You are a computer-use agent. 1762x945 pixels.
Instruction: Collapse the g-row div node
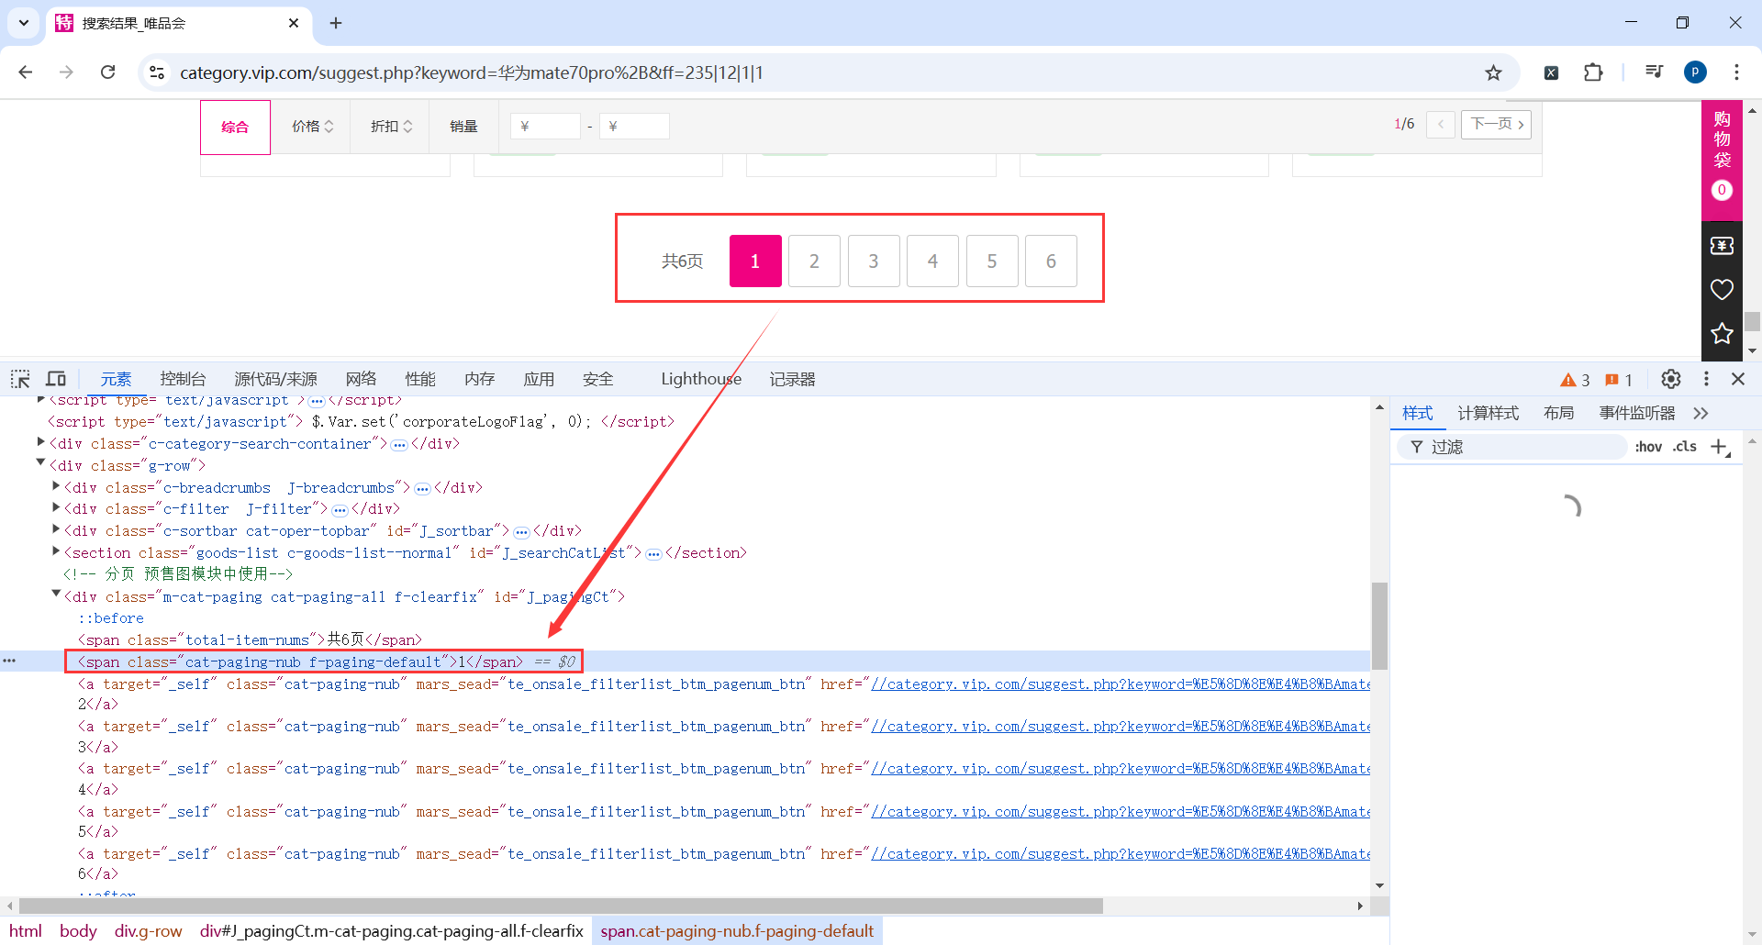pyautogui.click(x=41, y=463)
